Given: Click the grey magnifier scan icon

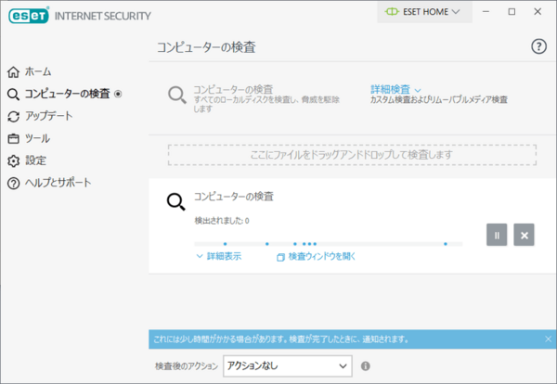Looking at the screenshot, I should [x=177, y=96].
